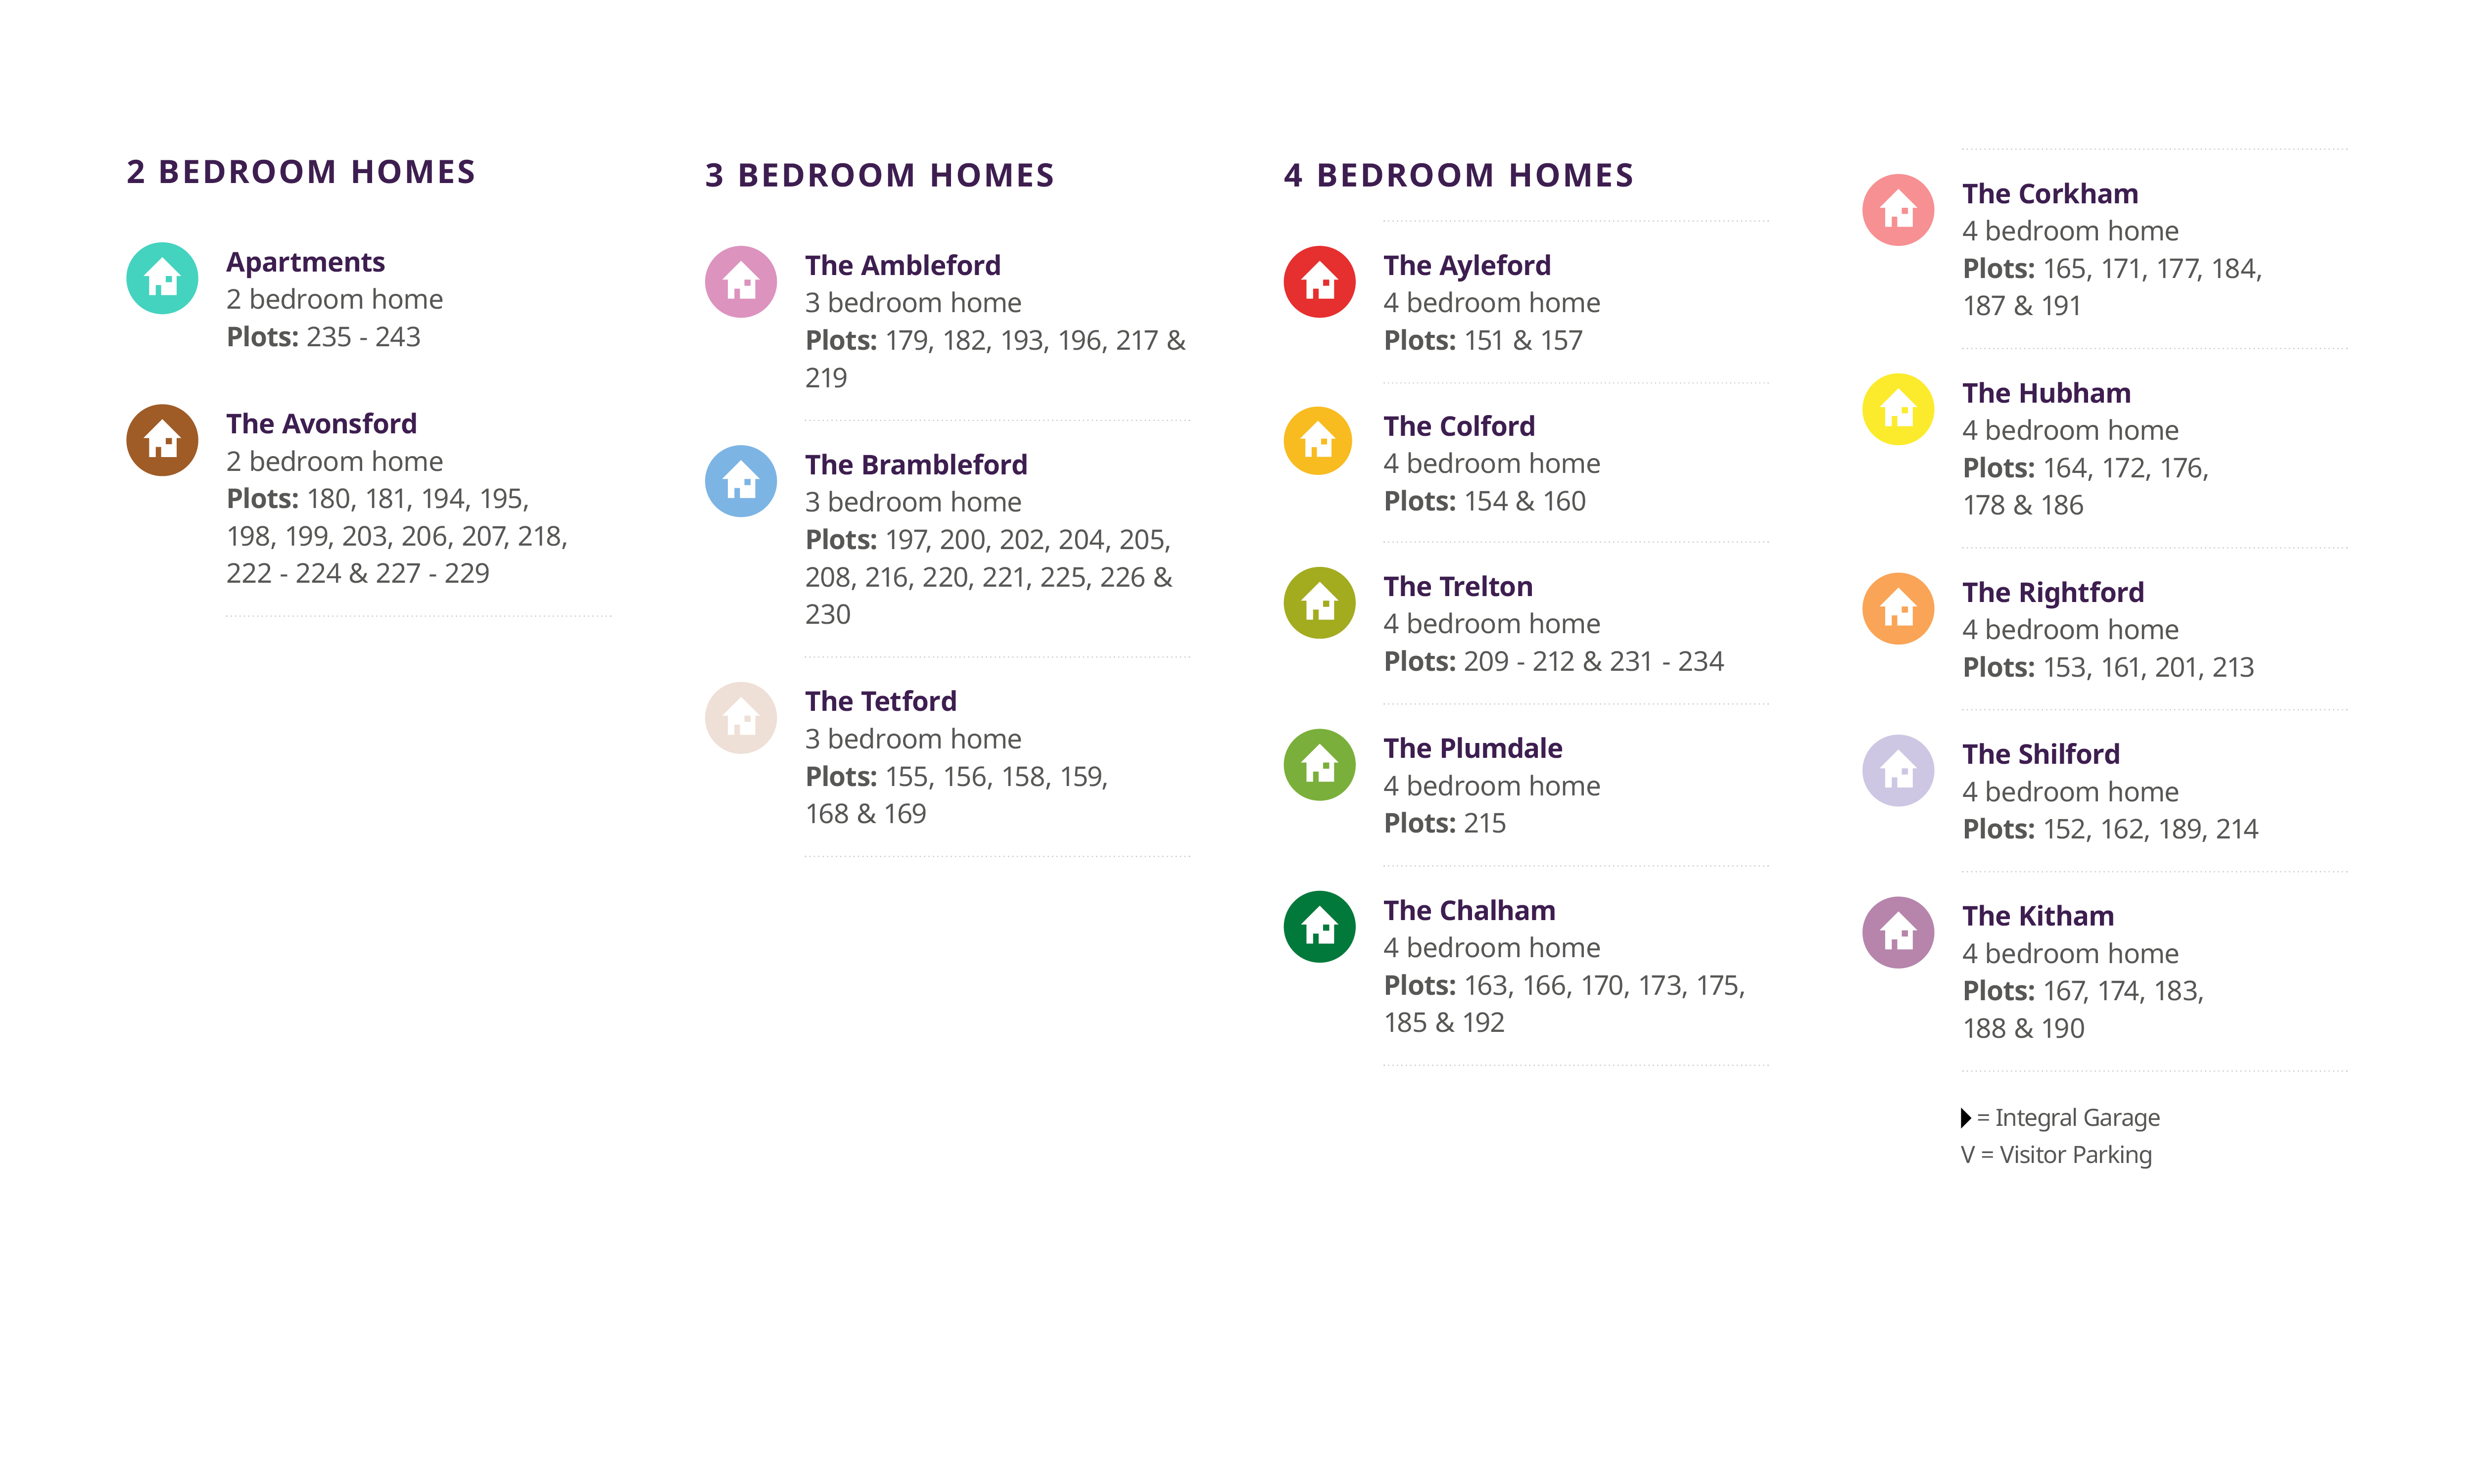2474x1484 pixels.
Task: Select the mauve Kitham house icon
Action: point(1898,933)
